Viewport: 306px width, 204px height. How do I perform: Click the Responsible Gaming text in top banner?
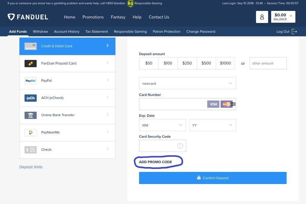coord(148,3)
